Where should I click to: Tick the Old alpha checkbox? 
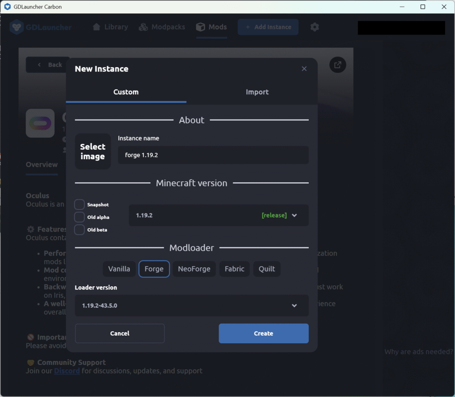click(80, 217)
